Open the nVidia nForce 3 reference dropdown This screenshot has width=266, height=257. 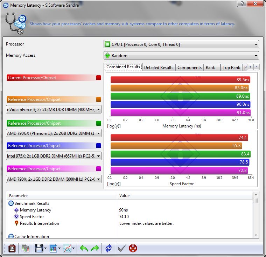[x=54, y=110]
